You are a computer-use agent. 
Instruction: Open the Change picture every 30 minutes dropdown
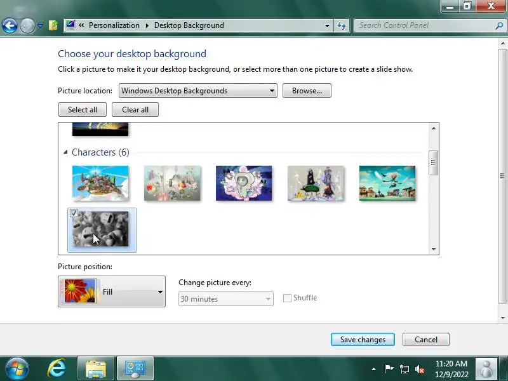[226, 299]
